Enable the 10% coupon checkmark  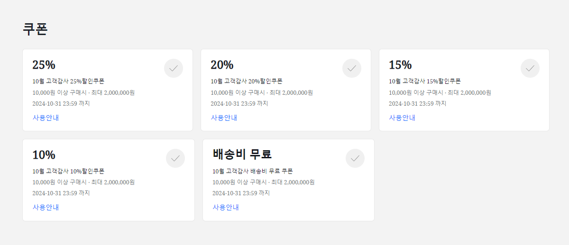(x=175, y=158)
